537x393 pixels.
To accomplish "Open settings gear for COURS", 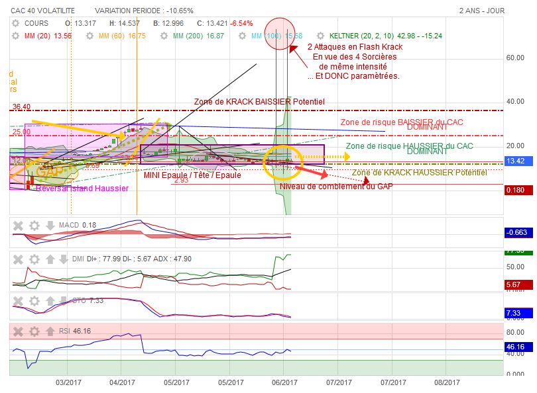I will click(16, 23).
